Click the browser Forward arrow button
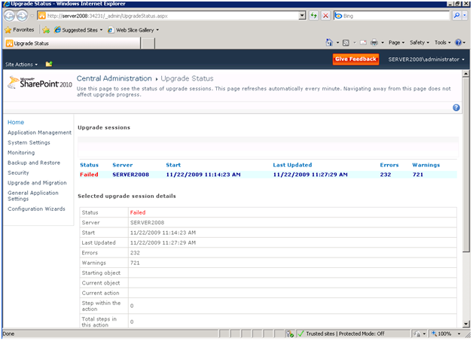This screenshot has height=341, width=473. pyautogui.click(x=22, y=16)
